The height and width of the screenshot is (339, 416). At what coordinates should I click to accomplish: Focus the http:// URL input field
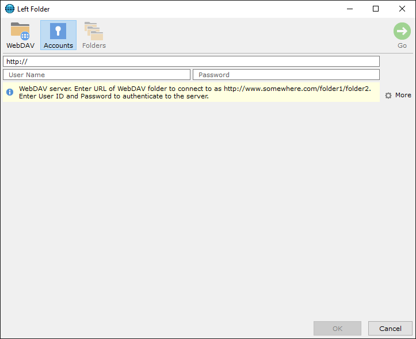tap(191, 61)
